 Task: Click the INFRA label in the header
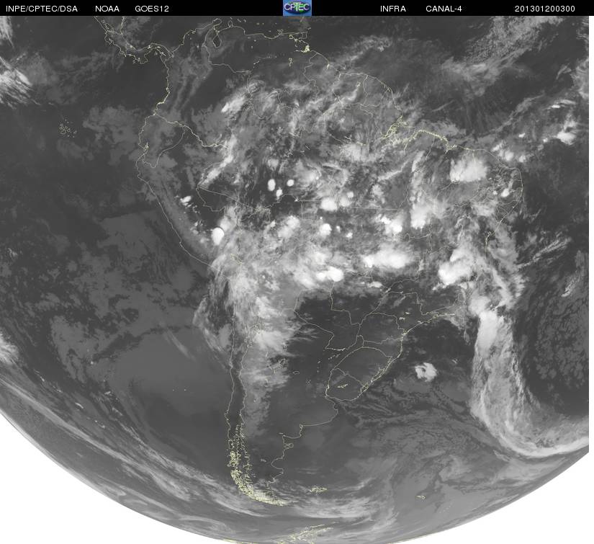pyautogui.click(x=393, y=9)
